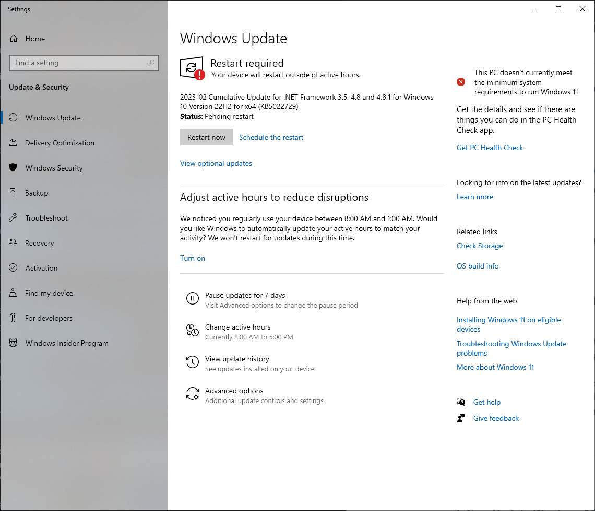Click the Windows Security shield icon

(x=13, y=167)
